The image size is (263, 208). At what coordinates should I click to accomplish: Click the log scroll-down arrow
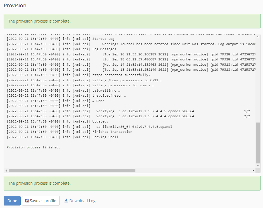pyautogui.click(x=258, y=166)
